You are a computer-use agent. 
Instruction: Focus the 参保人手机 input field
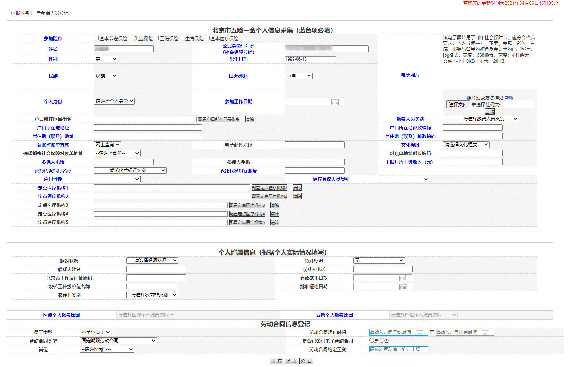(314, 162)
